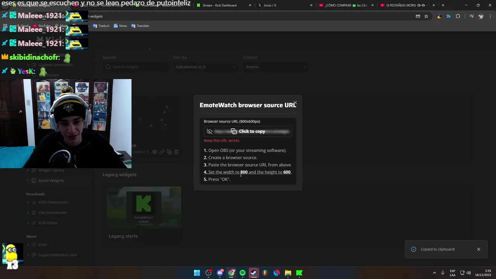Open the 'Anyone' creator dropdown
This screenshot has width=496, height=279.
276,67
